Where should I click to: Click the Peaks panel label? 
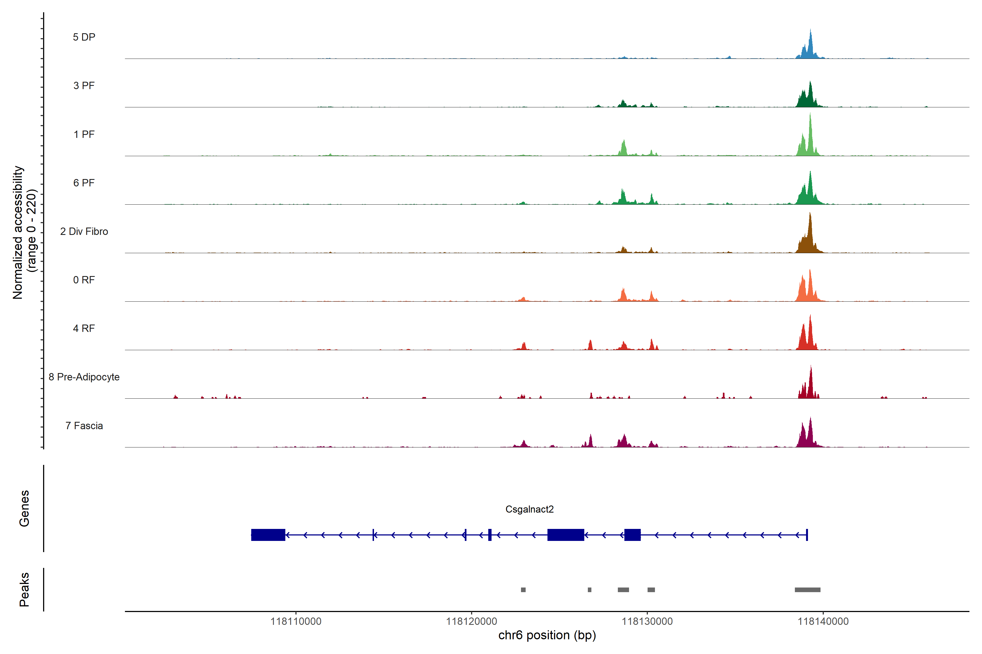click(24, 589)
